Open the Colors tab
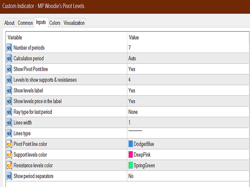The height and width of the screenshot is (187, 250). [x=55, y=23]
